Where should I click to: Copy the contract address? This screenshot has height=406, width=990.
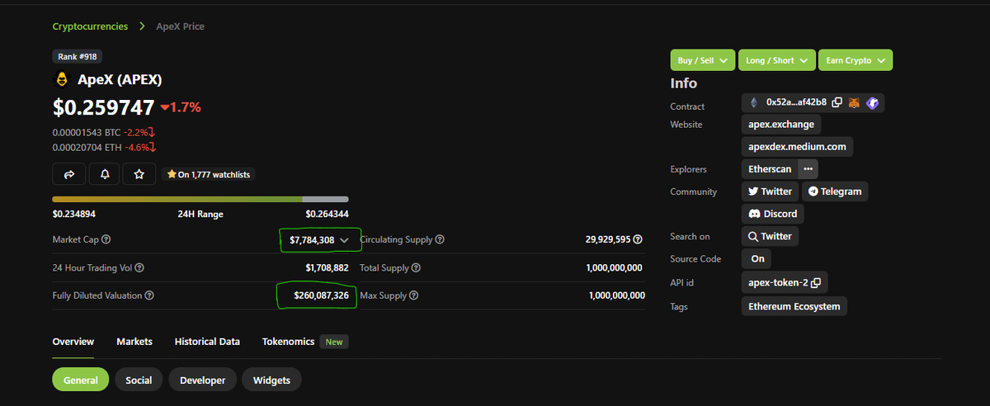[x=837, y=102]
